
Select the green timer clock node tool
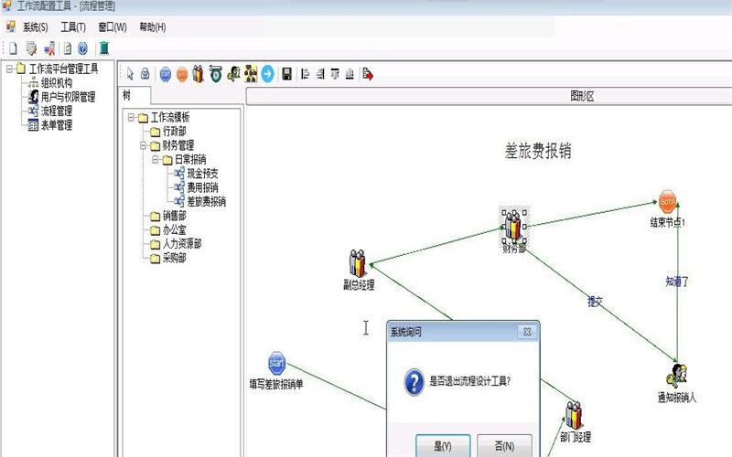(215, 74)
